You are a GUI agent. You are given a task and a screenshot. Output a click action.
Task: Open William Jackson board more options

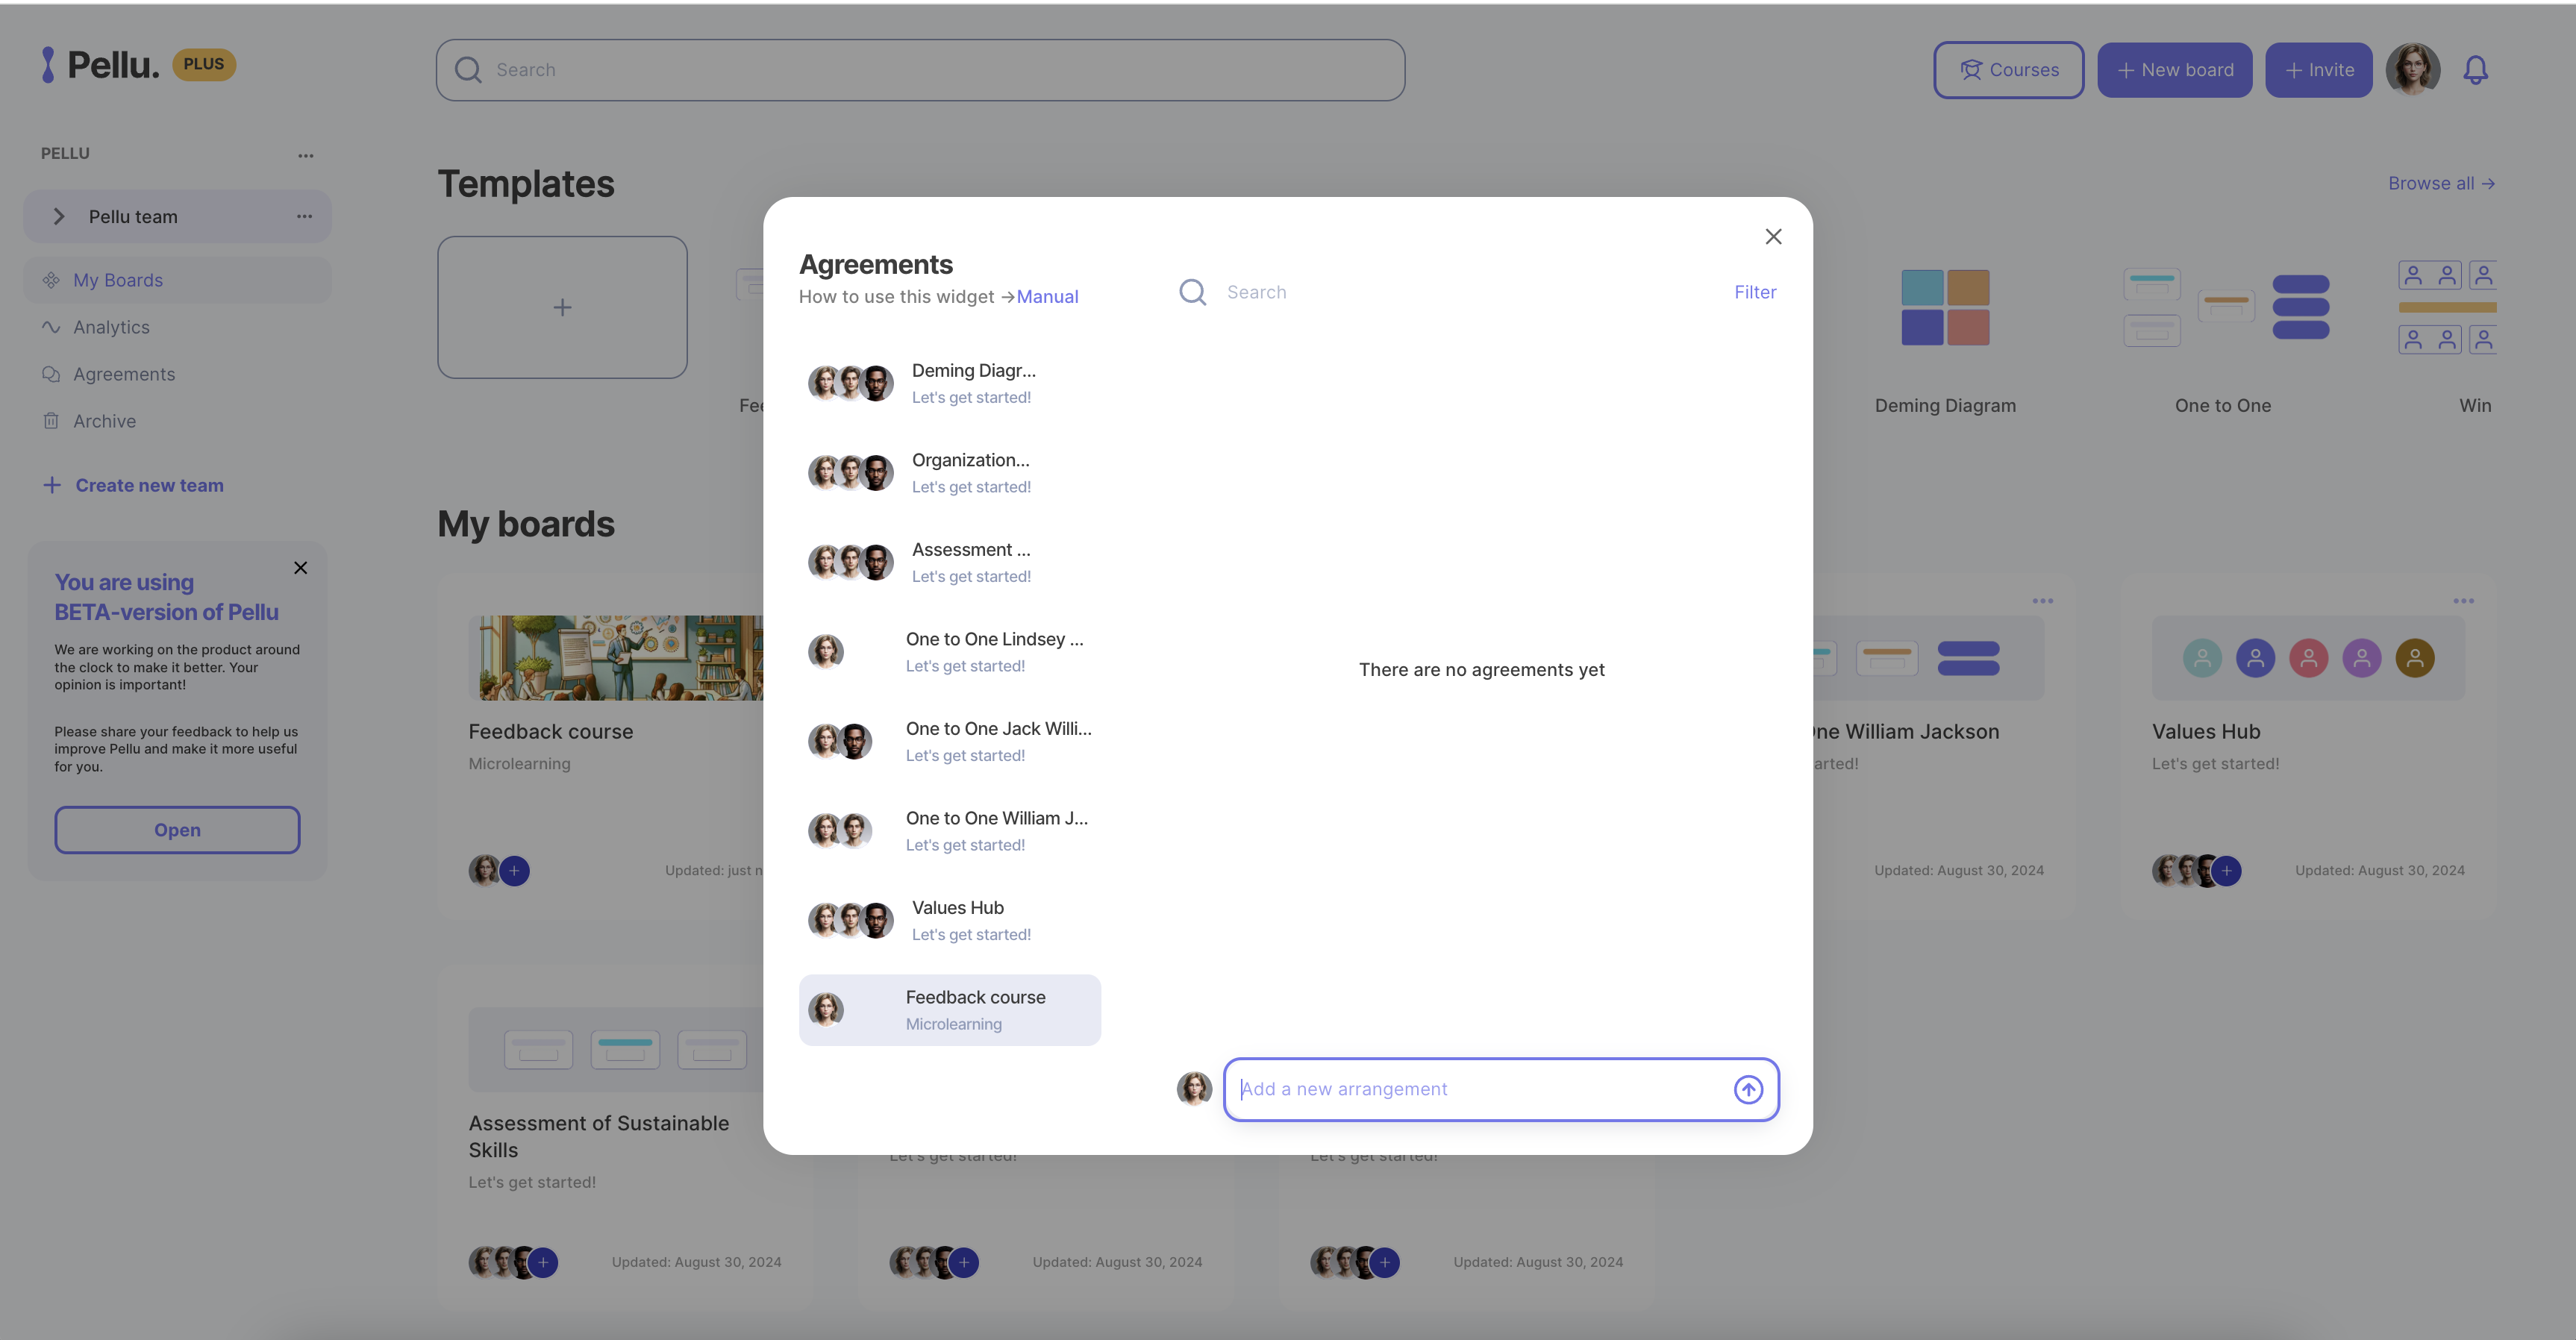[x=2042, y=601]
